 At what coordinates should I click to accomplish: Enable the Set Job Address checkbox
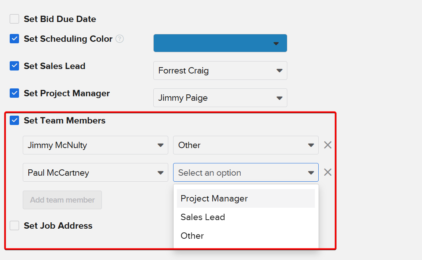tap(15, 226)
